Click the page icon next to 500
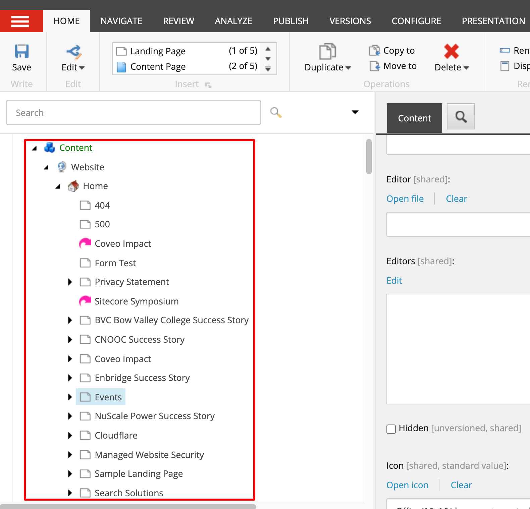Viewport: 530px width, 509px height. coord(85,224)
